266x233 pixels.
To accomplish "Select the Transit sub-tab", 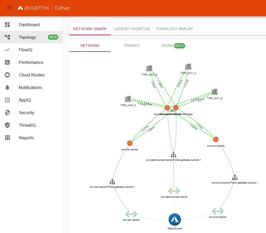I will point(132,46).
